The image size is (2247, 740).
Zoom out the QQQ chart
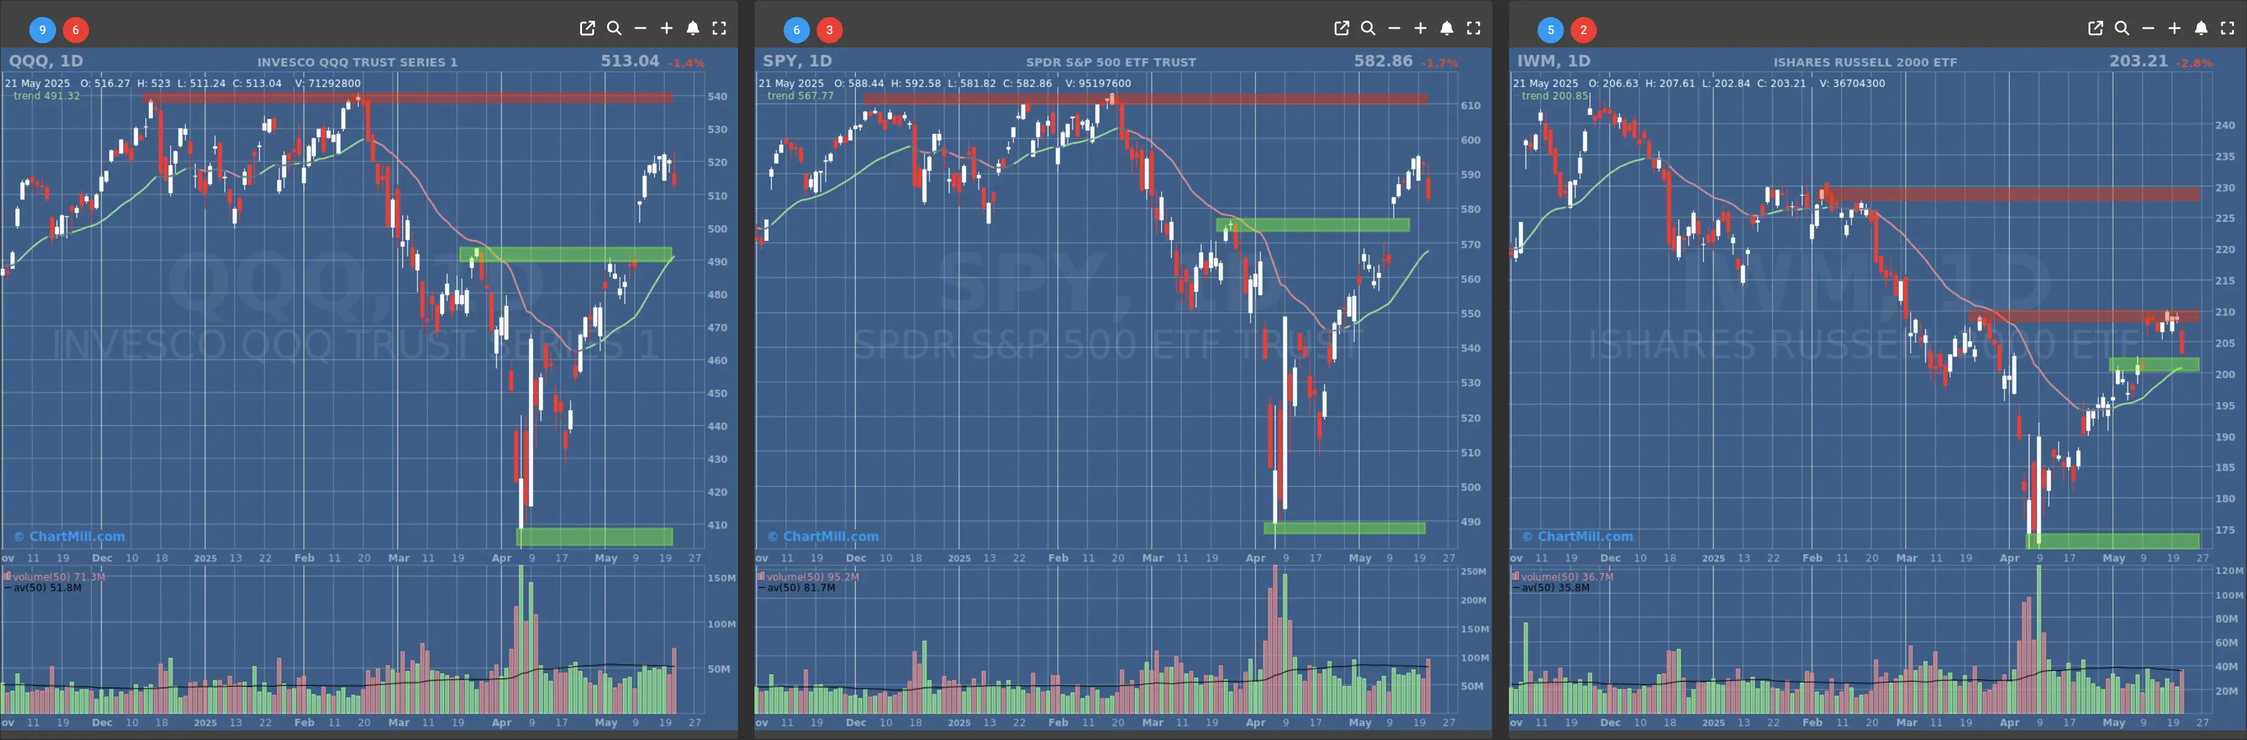click(x=641, y=29)
